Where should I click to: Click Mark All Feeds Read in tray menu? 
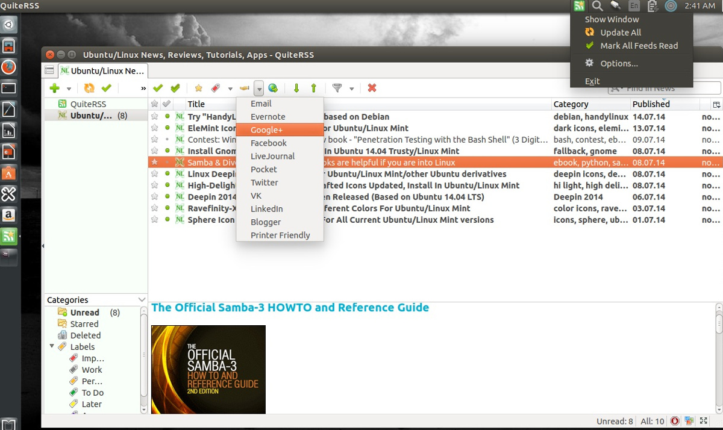point(631,46)
